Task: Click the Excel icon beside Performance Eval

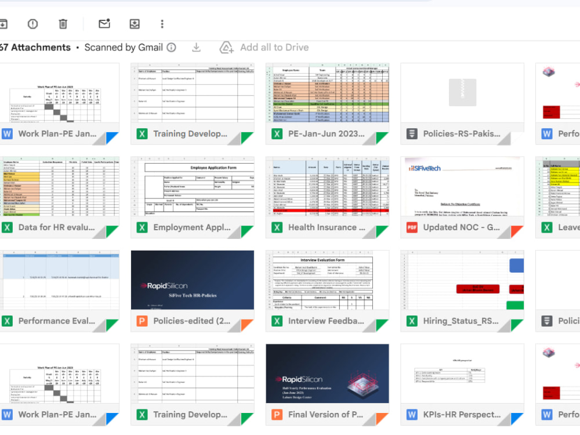Action: click(6, 321)
